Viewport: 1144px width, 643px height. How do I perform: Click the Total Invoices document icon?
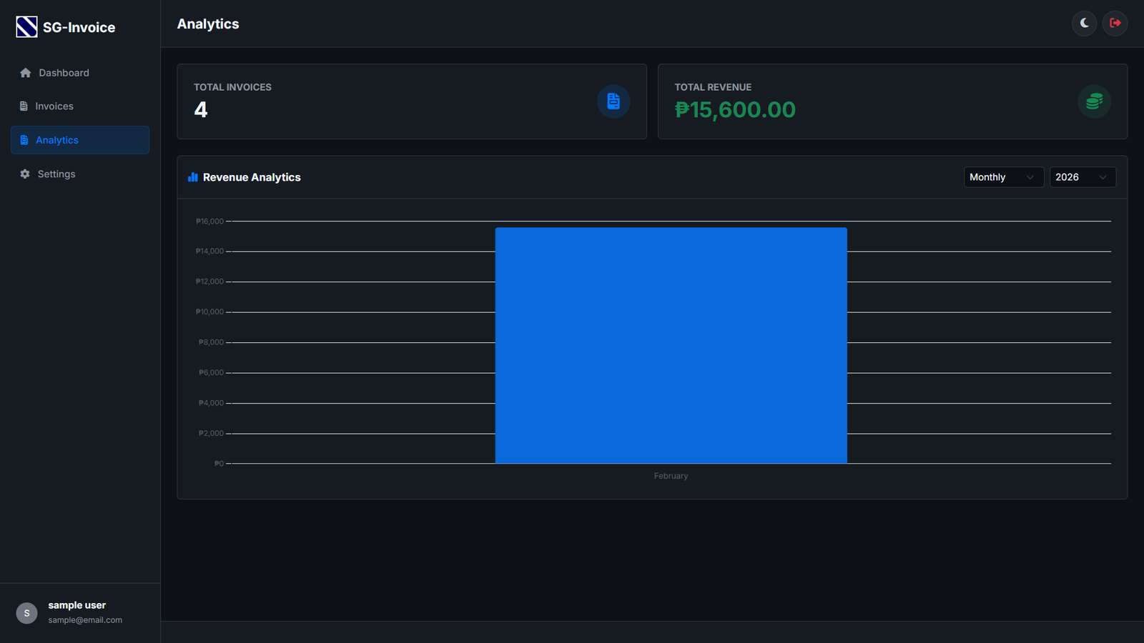(x=613, y=101)
